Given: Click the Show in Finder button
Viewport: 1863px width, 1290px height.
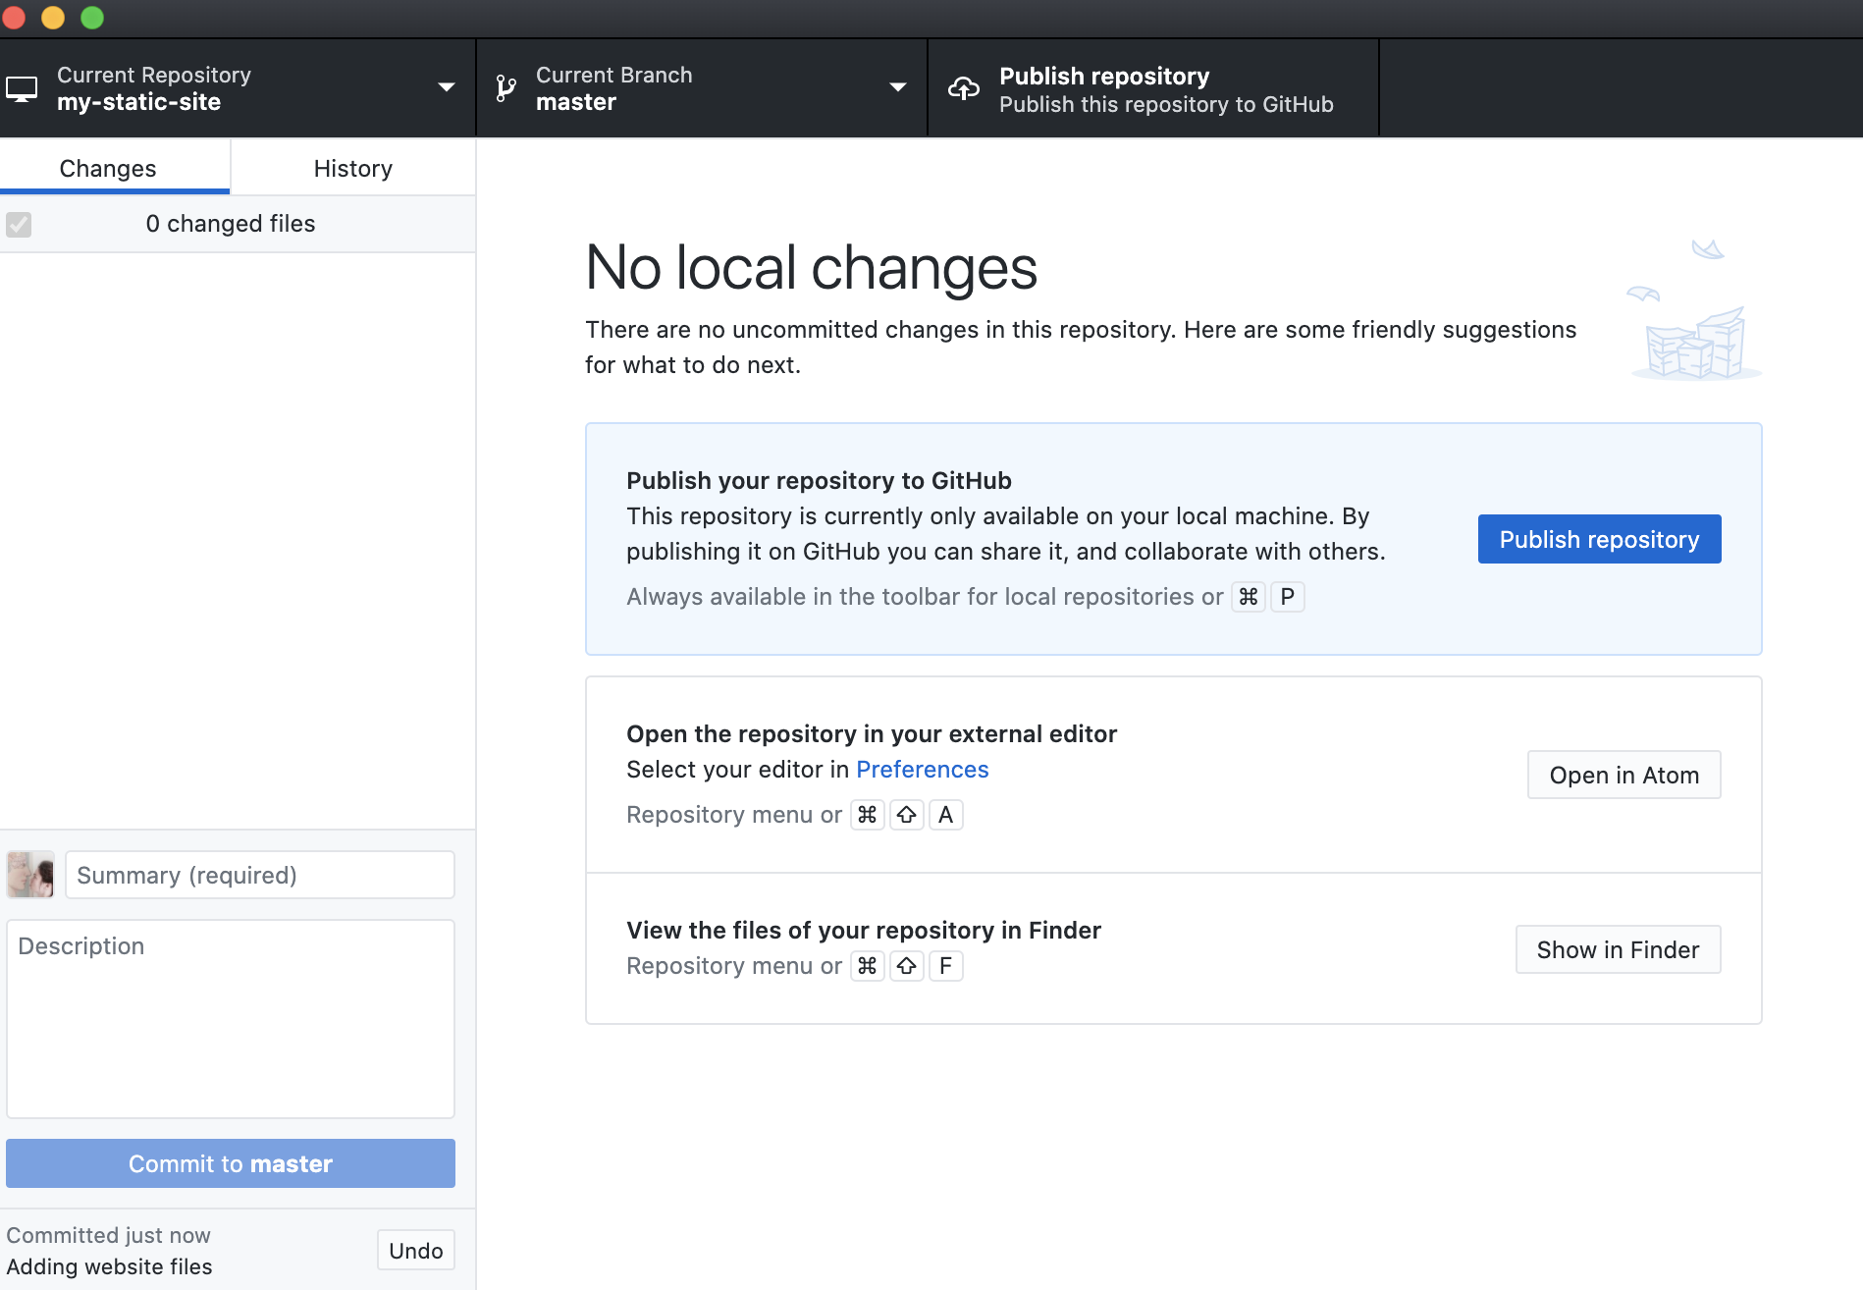Looking at the screenshot, I should (1617, 949).
